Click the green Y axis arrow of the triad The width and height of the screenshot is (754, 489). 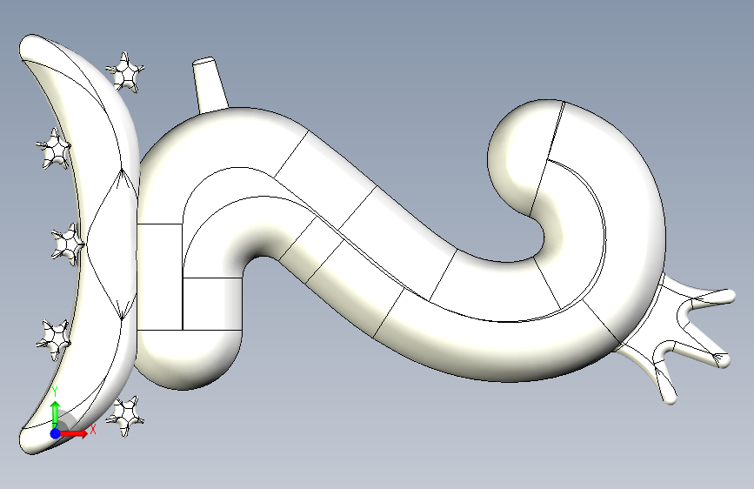coord(56,414)
